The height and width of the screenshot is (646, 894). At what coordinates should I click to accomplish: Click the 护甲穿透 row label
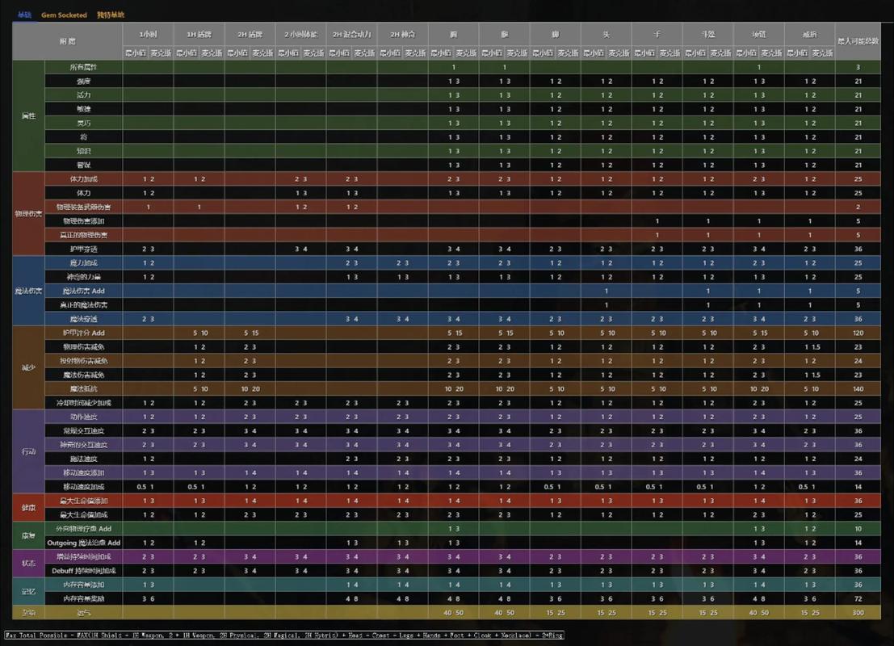[84, 249]
